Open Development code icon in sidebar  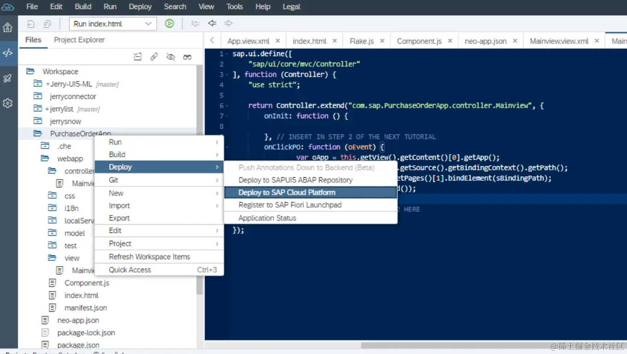pos(7,53)
